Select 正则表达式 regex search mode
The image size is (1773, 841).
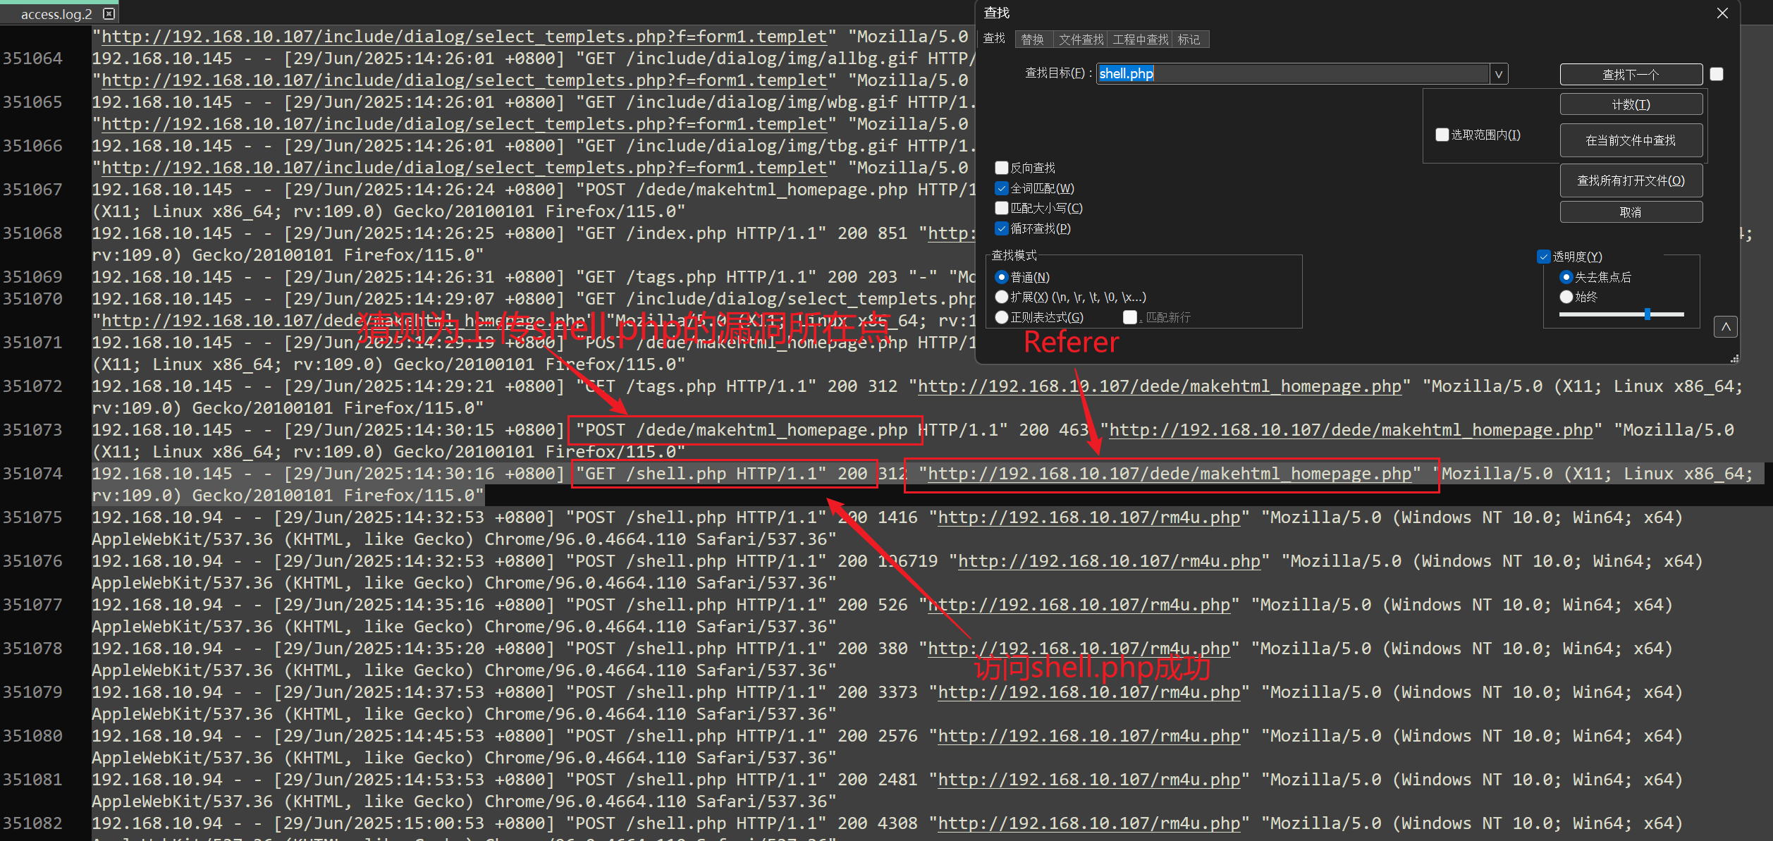(1002, 317)
